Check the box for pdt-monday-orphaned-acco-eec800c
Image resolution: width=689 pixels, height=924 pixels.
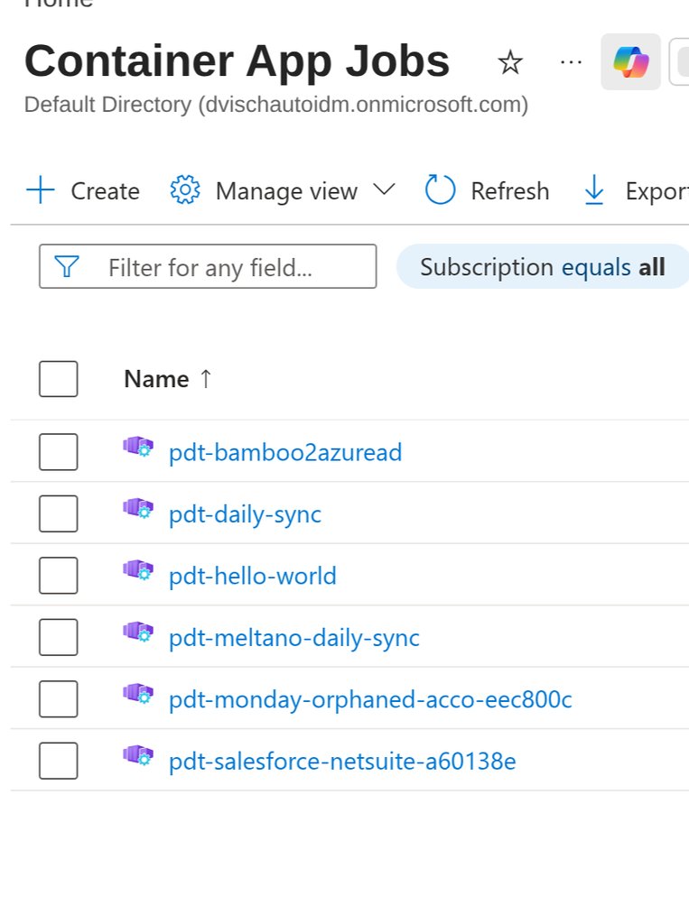(x=59, y=699)
